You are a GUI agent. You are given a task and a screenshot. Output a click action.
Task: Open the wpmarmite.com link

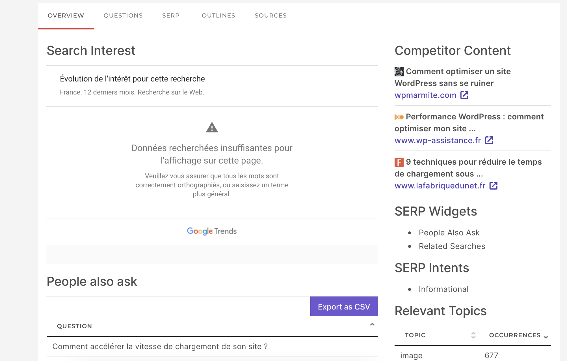coord(425,95)
